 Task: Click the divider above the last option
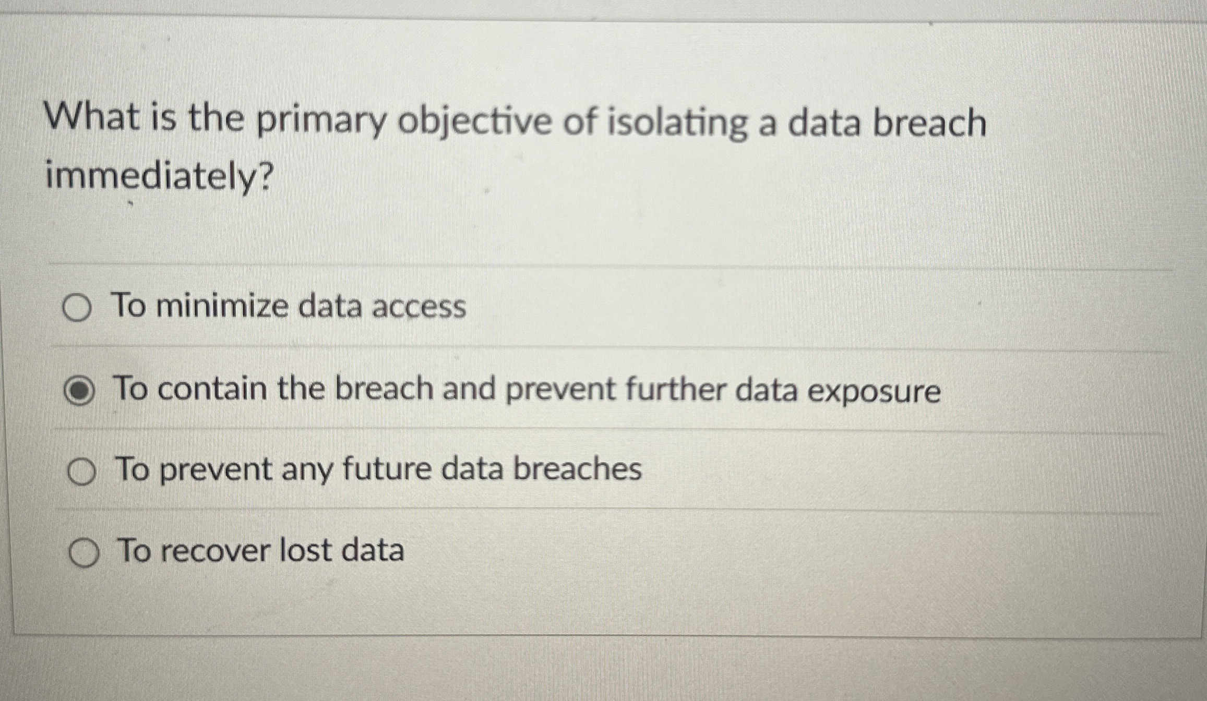600,509
